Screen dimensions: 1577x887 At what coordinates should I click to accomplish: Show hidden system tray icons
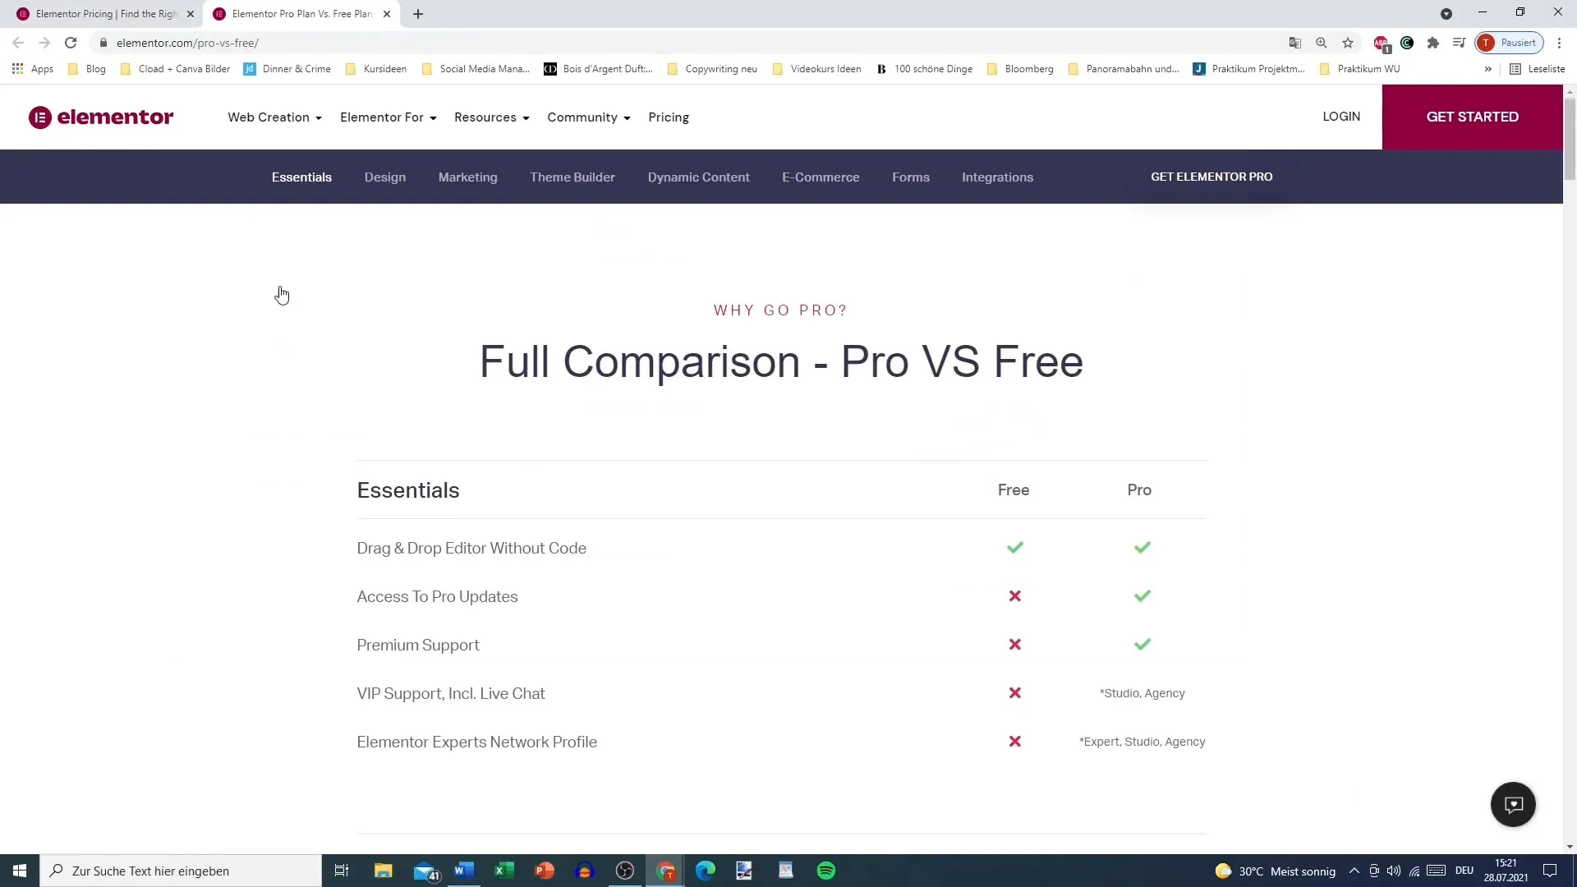[x=1354, y=871]
